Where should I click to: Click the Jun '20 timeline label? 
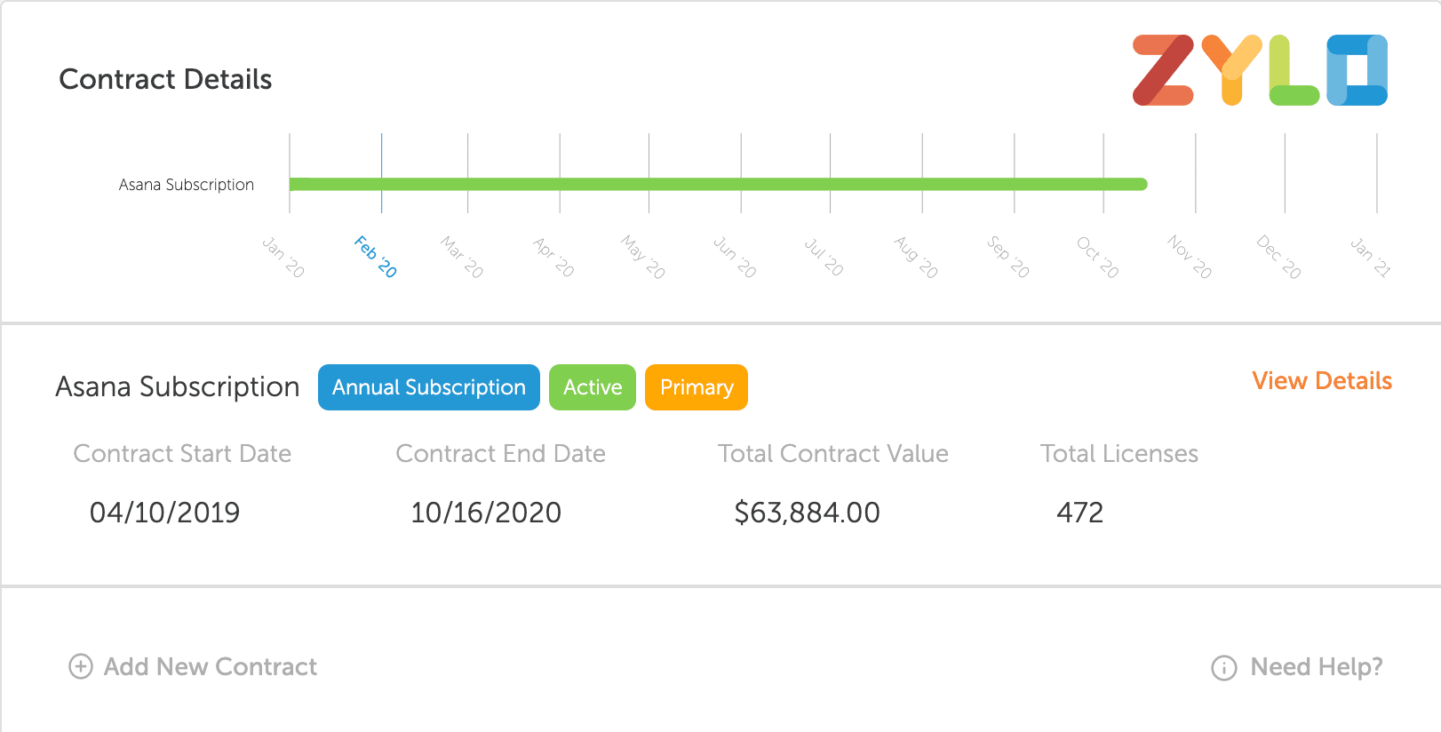(x=735, y=257)
